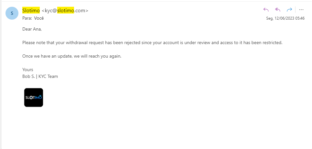
Task: Click the date Seg, 12/06/2023 05:46
Action: tap(285, 18)
